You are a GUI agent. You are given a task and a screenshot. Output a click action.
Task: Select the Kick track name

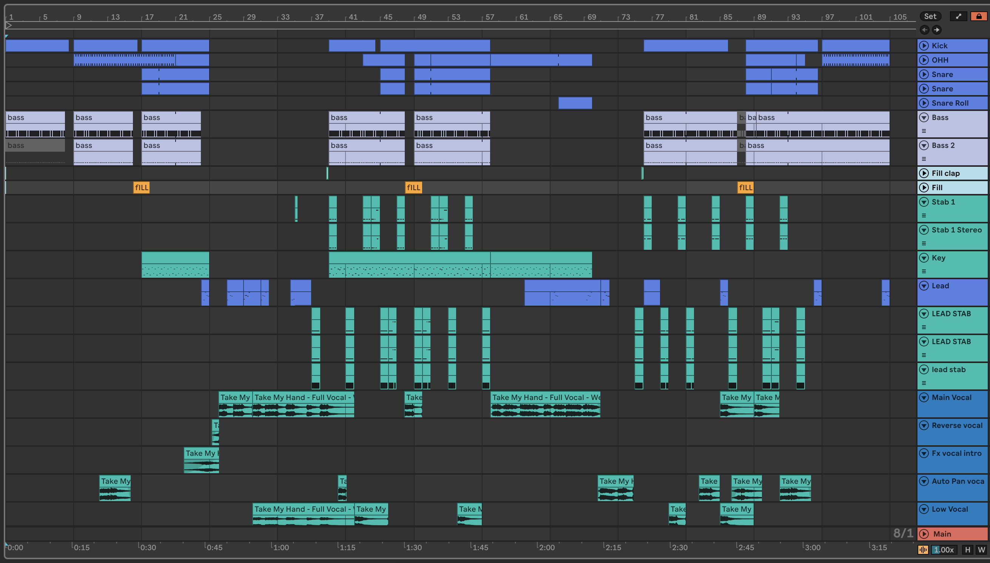point(939,46)
